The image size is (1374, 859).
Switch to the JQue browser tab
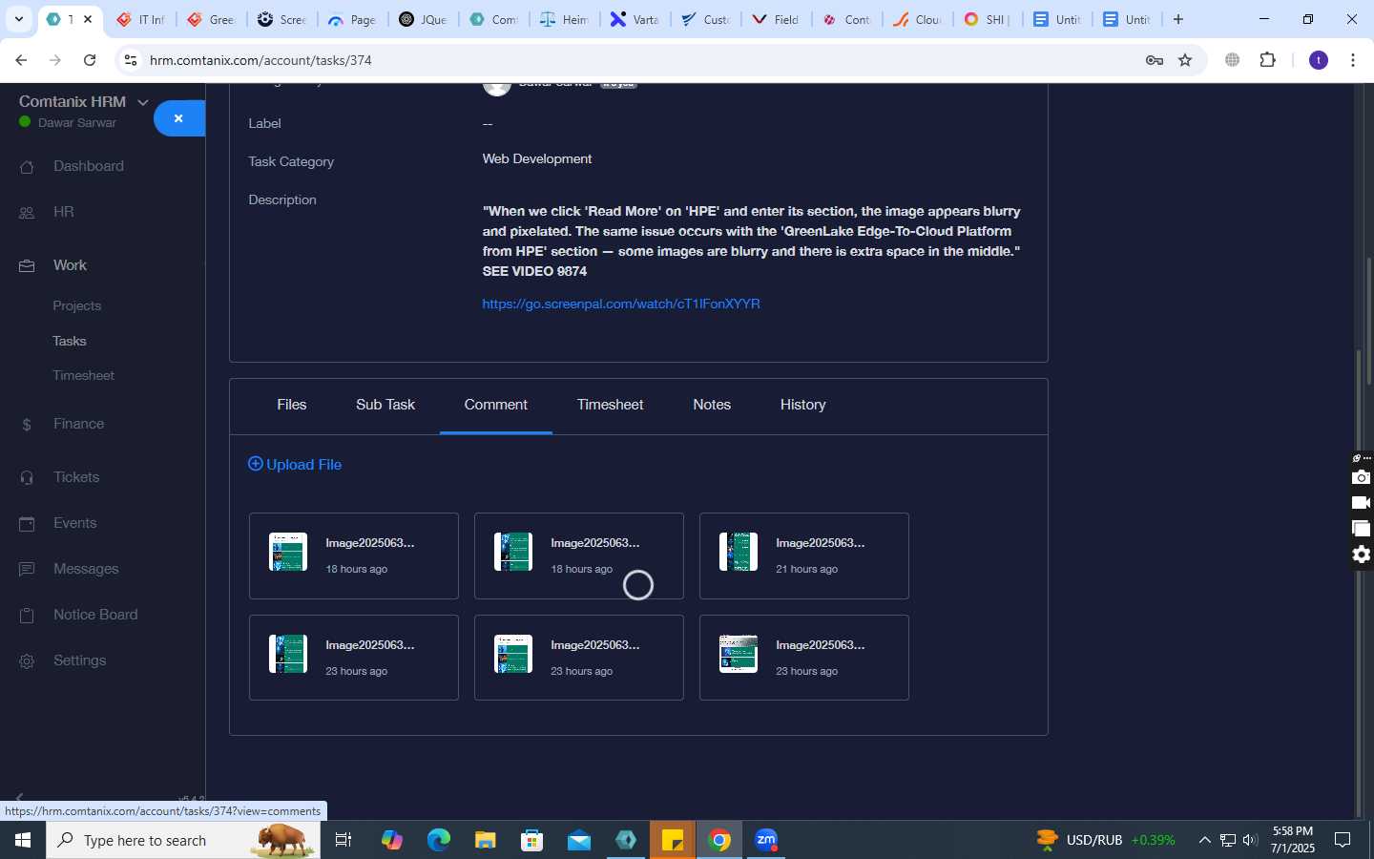pyautogui.click(x=423, y=19)
